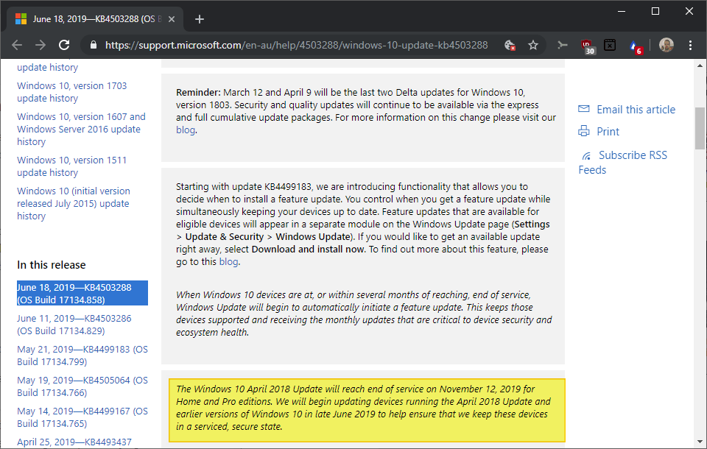Click the printer icon beside Print
707x449 pixels.
point(584,131)
